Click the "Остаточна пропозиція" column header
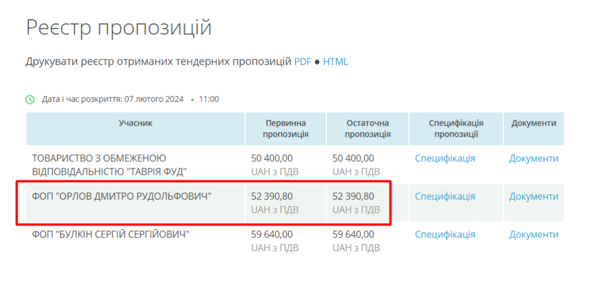 (367, 129)
